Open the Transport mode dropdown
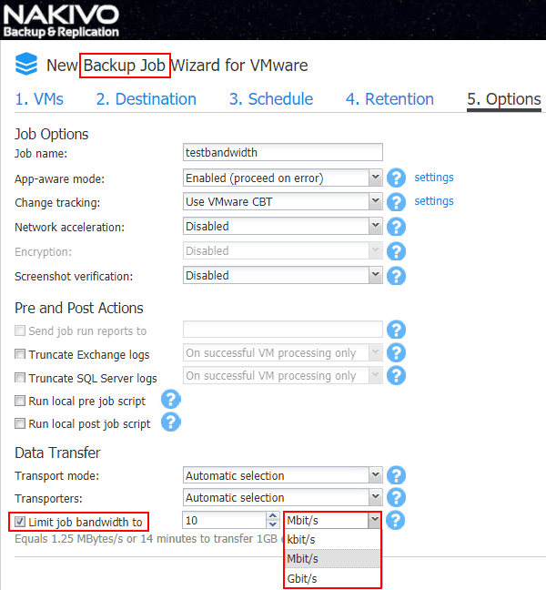 tap(375, 475)
